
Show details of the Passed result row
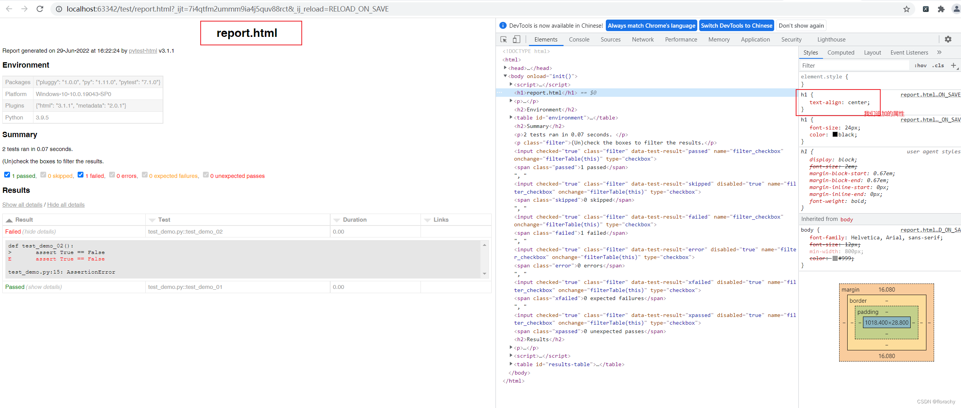click(x=44, y=287)
